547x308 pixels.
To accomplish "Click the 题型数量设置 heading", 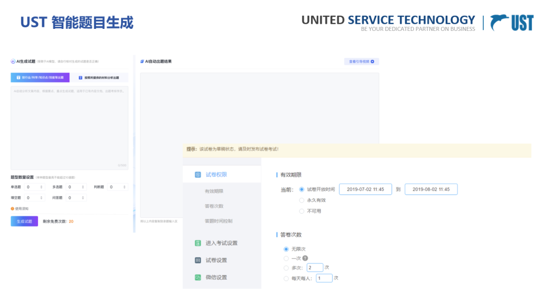I will pos(22,177).
